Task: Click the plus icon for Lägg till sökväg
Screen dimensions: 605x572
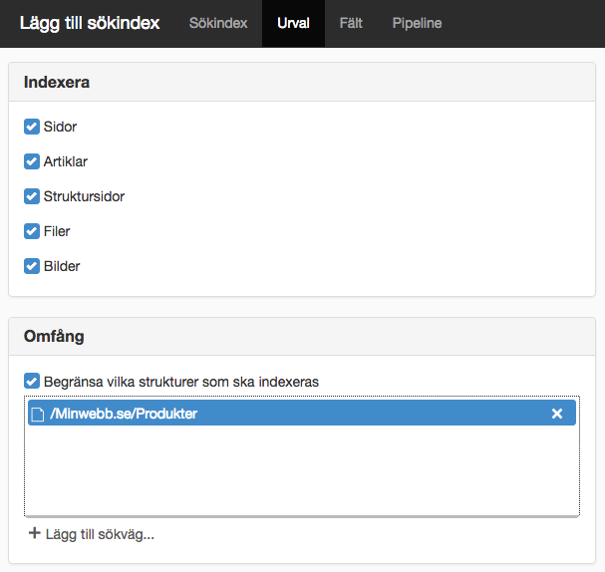Action: tap(34, 533)
